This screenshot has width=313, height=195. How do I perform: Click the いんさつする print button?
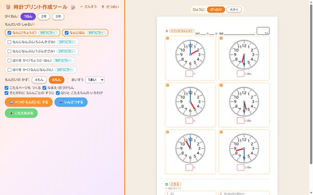[x=71, y=102]
